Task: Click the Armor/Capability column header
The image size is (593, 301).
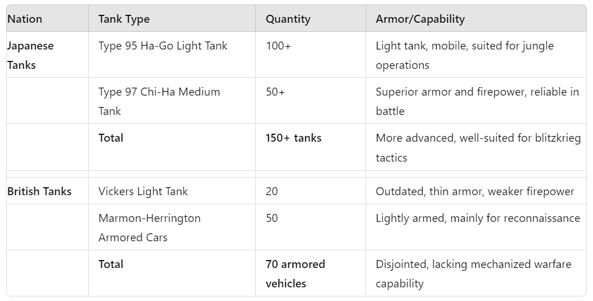Action: 476,19
